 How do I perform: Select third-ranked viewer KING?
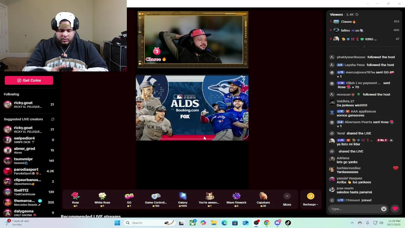point(364,39)
